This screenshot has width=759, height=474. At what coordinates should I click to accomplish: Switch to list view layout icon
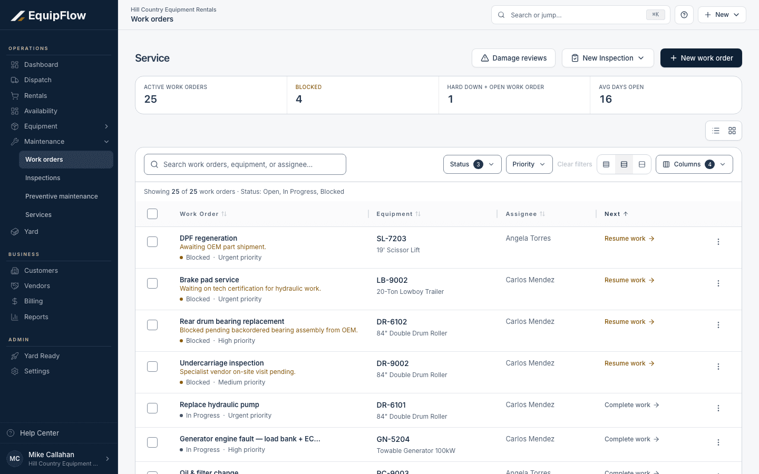pyautogui.click(x=716, y=131)
